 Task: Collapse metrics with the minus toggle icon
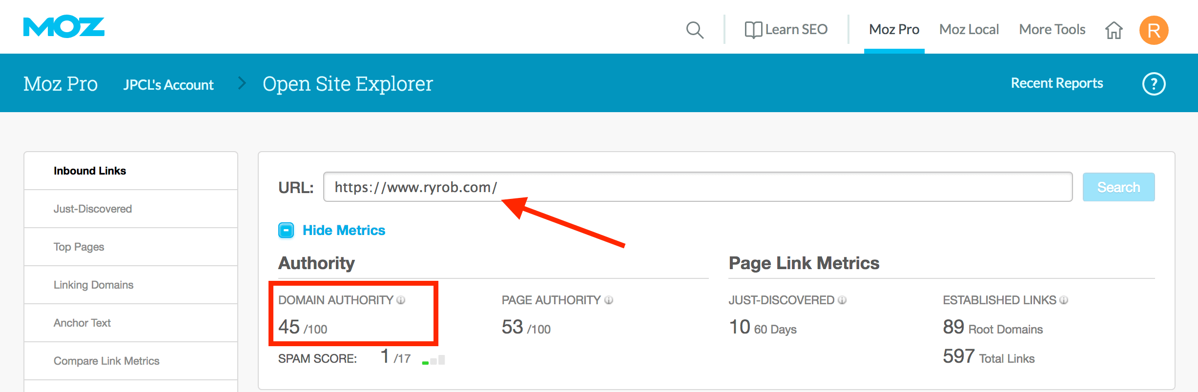click(286, 230)
